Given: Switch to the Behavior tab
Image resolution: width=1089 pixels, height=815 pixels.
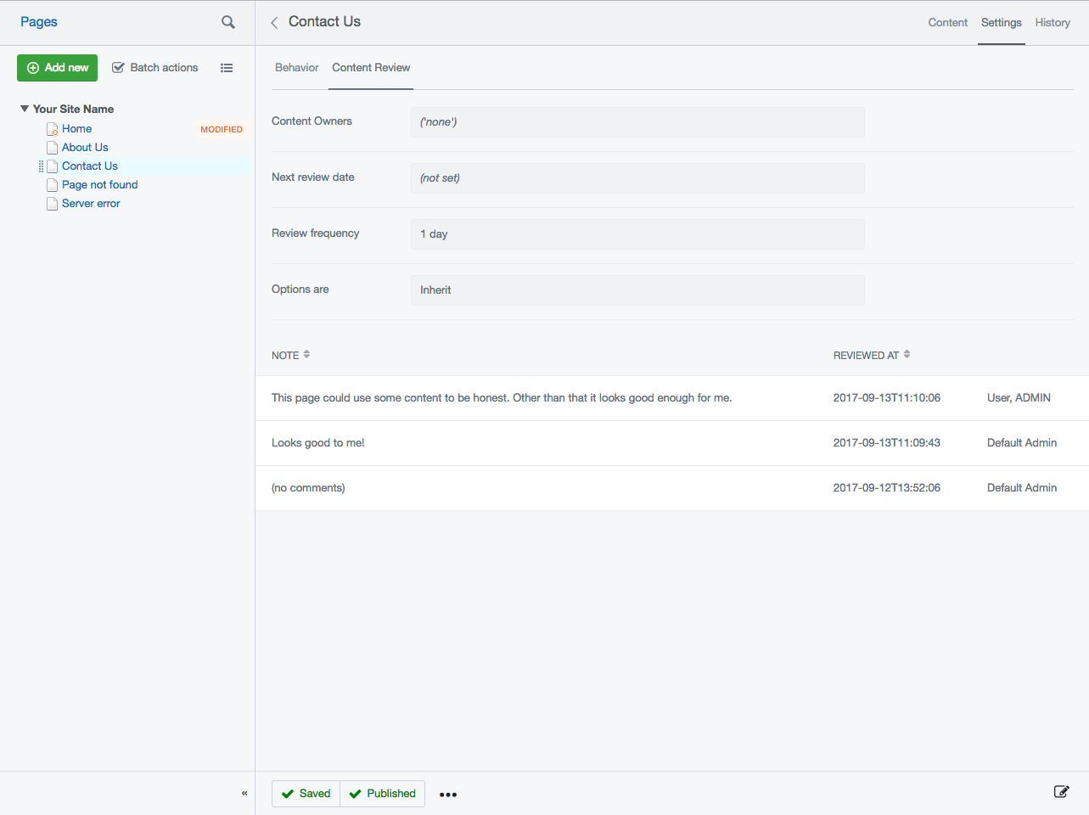Looking at the screenshot, I should click(x=296, y=67).
